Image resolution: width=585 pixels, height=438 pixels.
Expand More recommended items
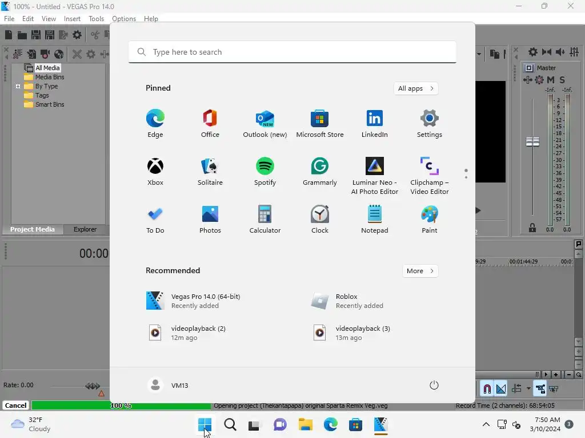click(420, 271)
